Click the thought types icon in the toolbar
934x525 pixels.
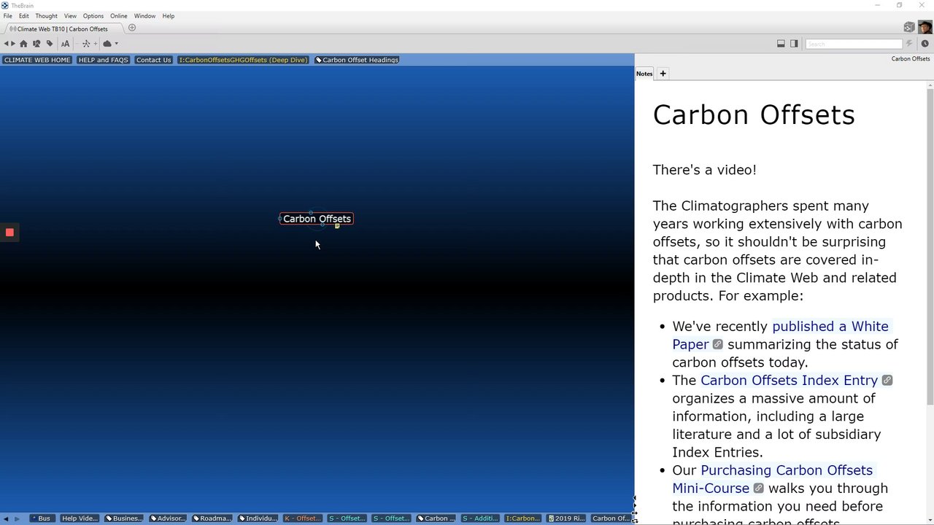click(36, 44)
